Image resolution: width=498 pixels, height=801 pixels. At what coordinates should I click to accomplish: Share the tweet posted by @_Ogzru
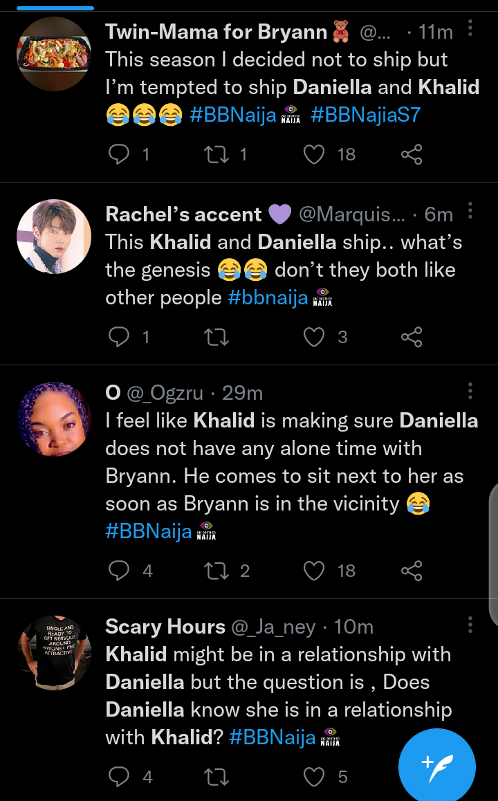click(412, 571)
